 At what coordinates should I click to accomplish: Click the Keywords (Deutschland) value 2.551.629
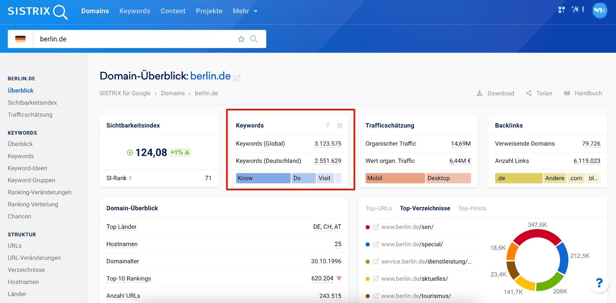pos(328,161)
